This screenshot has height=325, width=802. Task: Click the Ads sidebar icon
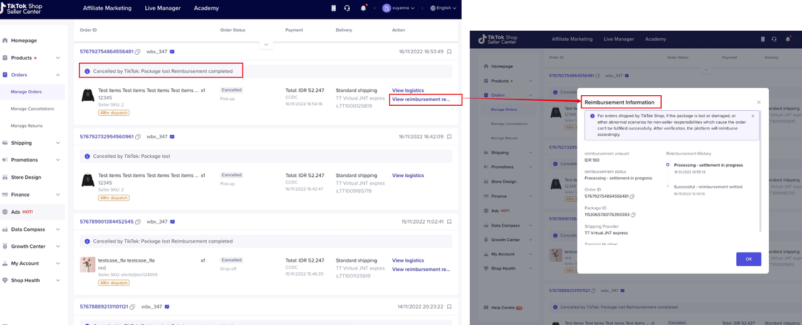(x=6, y=212)
